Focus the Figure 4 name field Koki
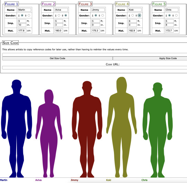 tap(135, 10)
